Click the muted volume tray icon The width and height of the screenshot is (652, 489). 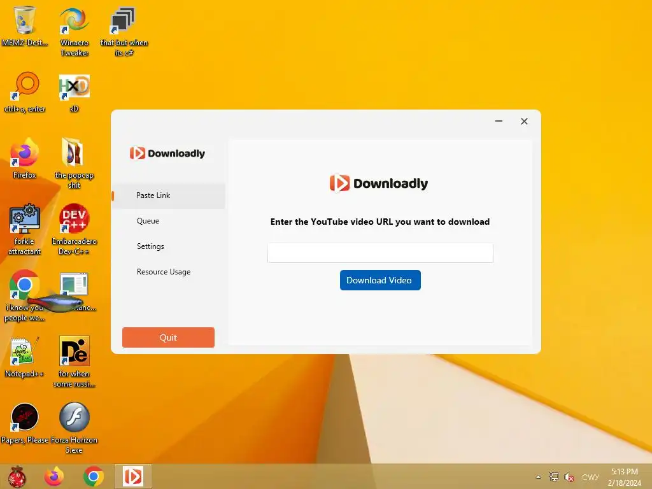point(569,477)
